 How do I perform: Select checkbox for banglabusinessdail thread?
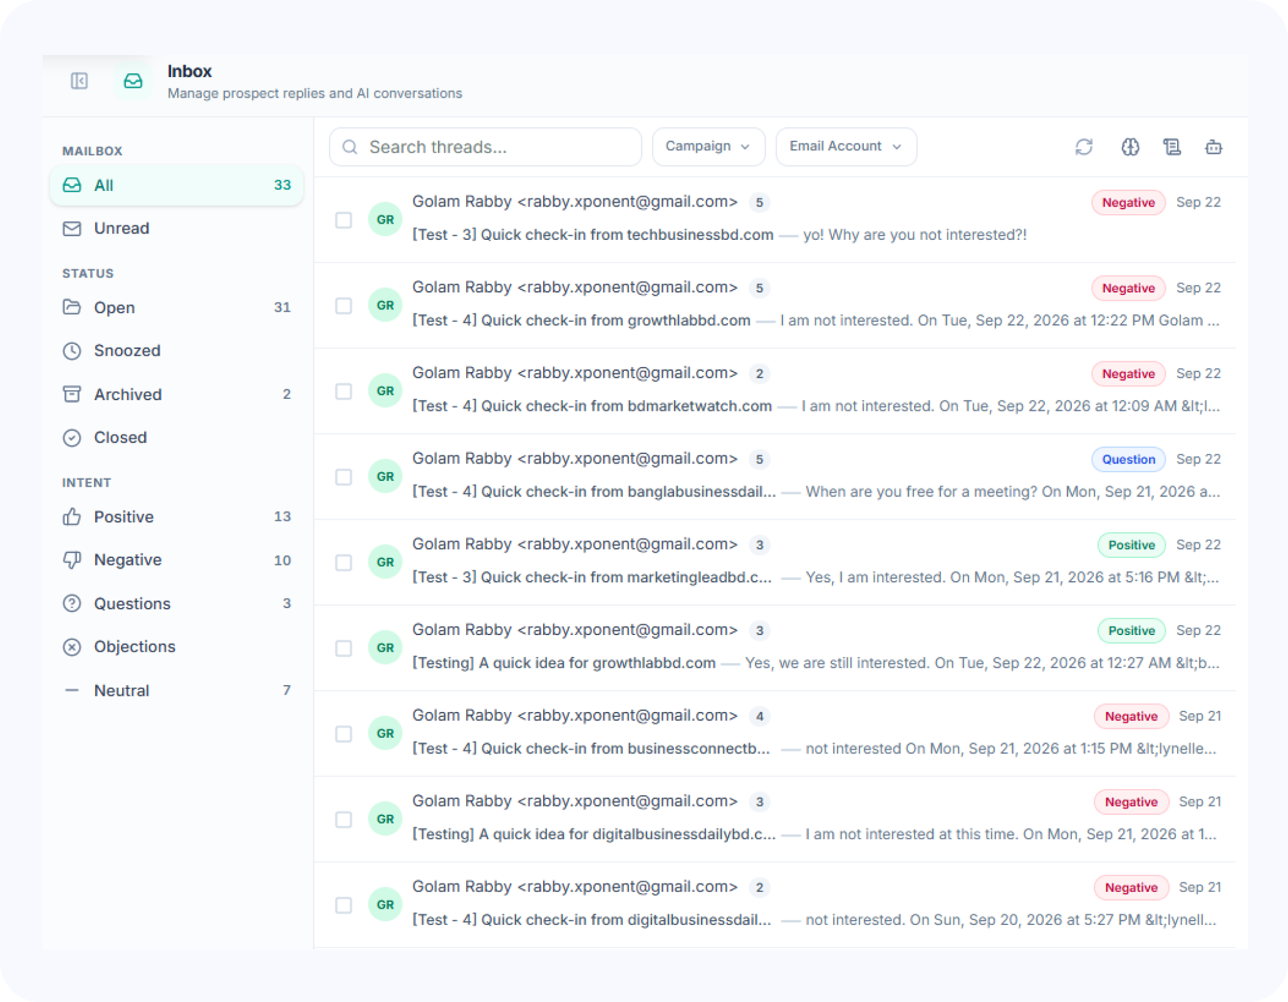click(x=343, y=477)
